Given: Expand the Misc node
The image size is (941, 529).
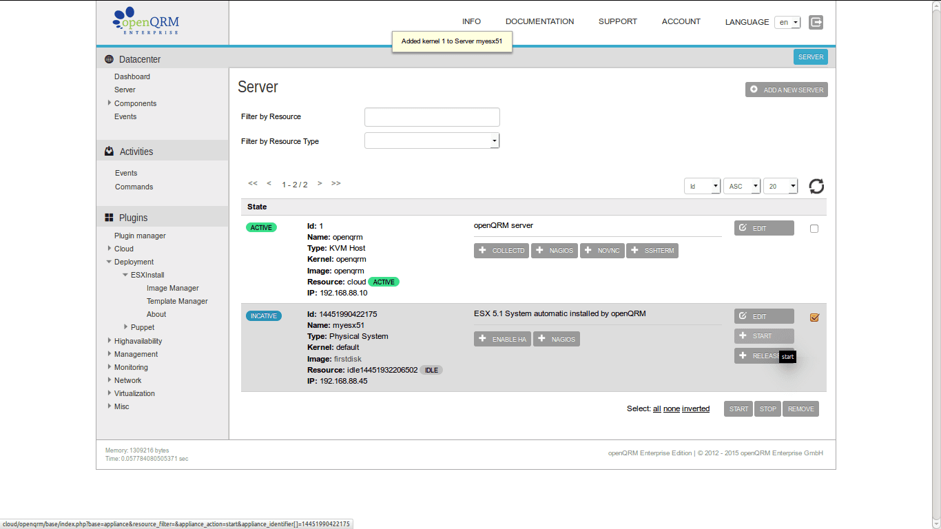Looking at the screenshot, I should tap(110, 406).
